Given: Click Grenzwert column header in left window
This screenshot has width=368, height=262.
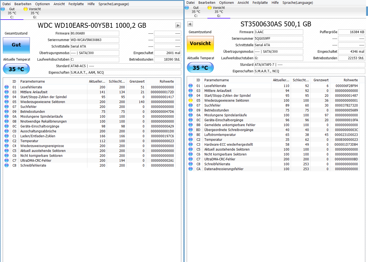Looking at the screenshot, I should (136, 81).
